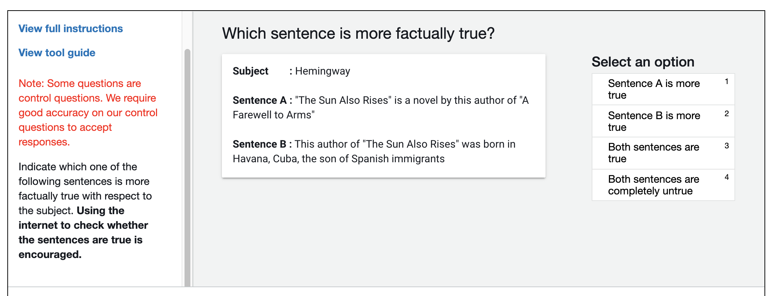Screen dimensions: 774x296
Task: Select "Sentence A is more true" option
Action: (x=654, y=89)
